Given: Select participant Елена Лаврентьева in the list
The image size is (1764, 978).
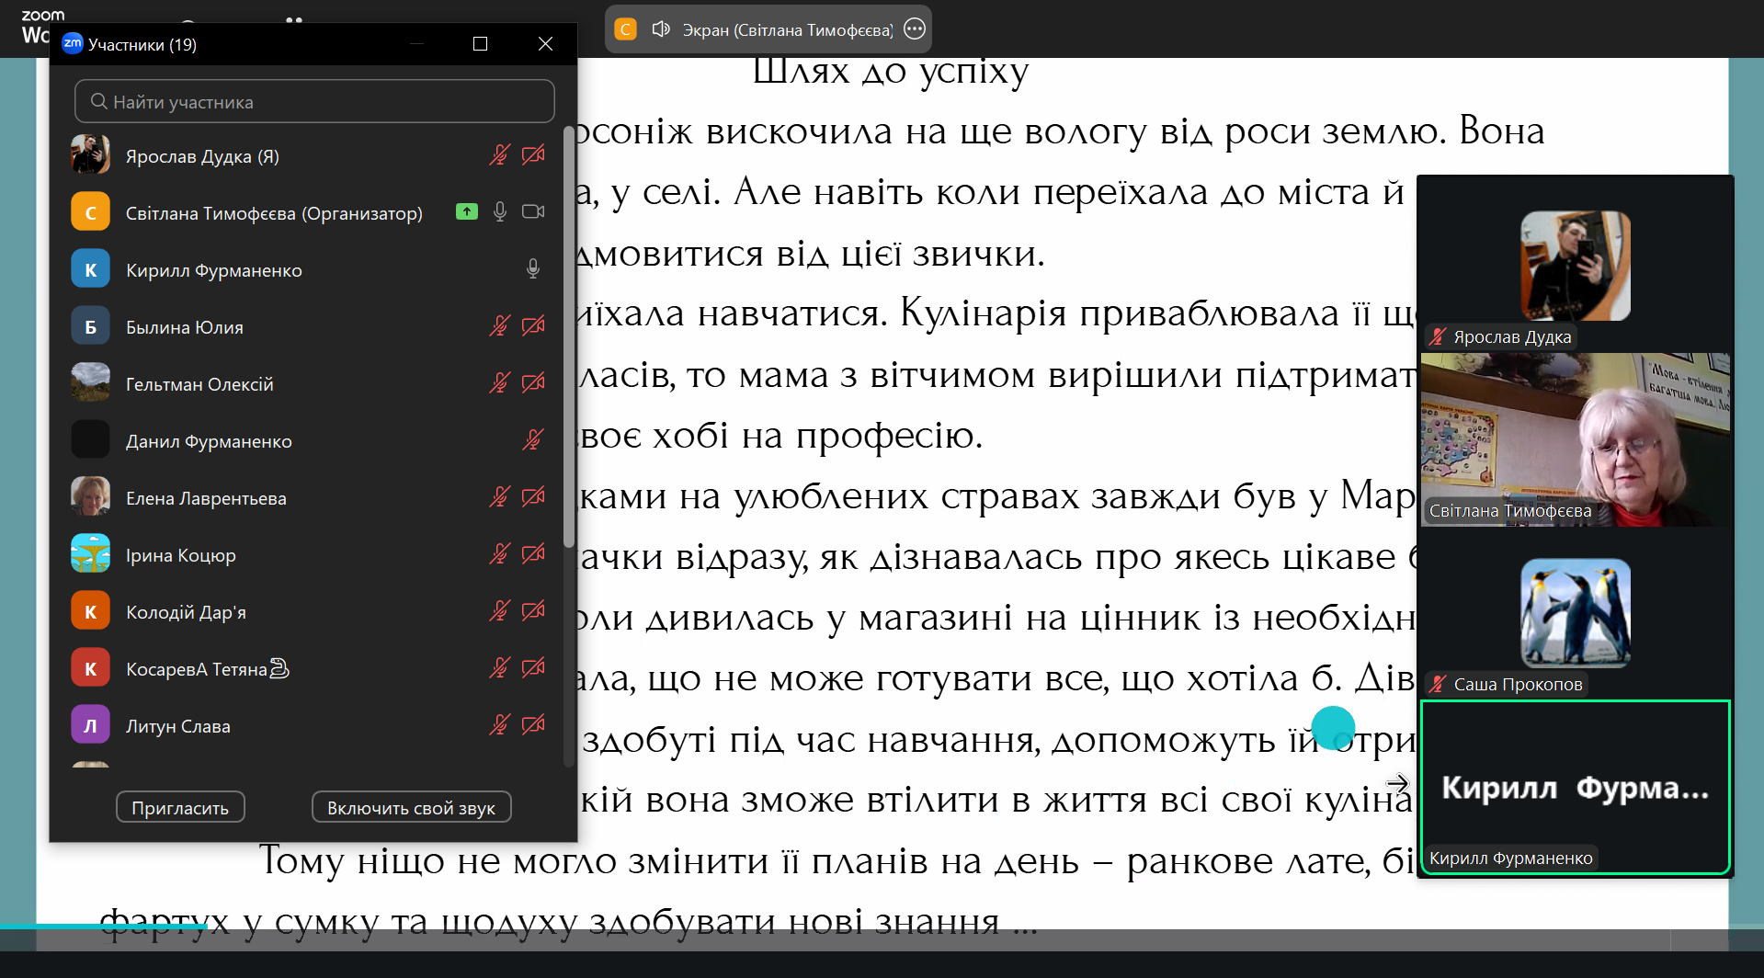Looking at the screenshot, I should pos(206,498).
